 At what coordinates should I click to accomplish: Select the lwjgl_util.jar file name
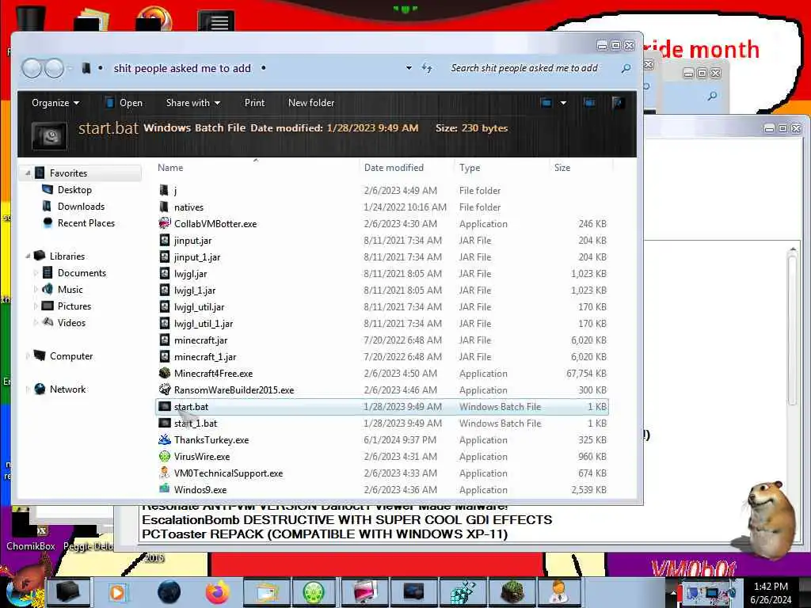(x=199, y=306)
